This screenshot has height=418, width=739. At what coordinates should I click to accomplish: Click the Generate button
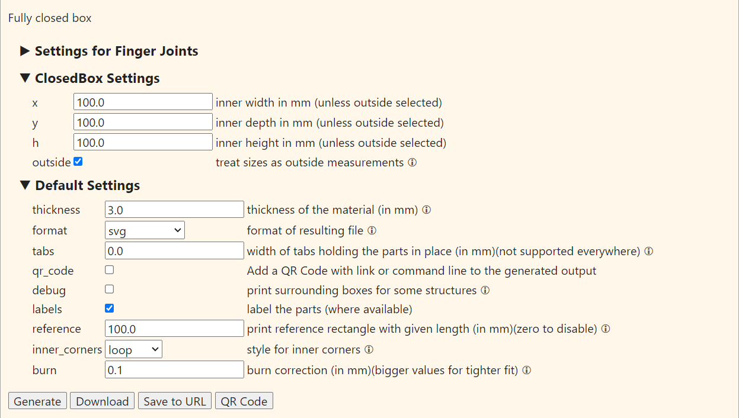37,401
